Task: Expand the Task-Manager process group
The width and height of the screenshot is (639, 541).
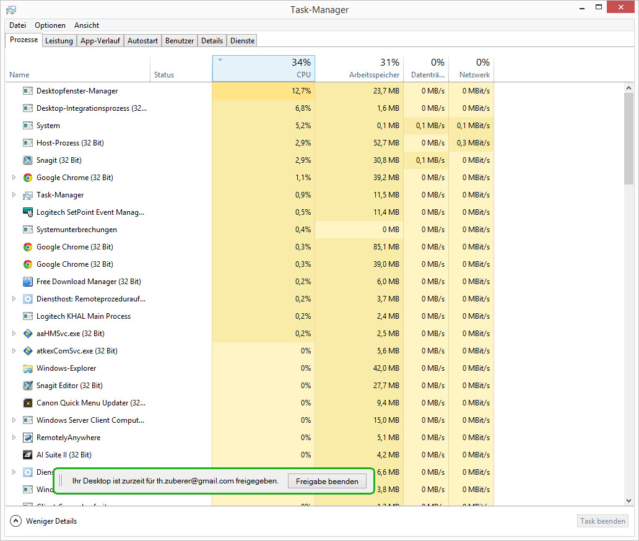Action: (14, 195)
